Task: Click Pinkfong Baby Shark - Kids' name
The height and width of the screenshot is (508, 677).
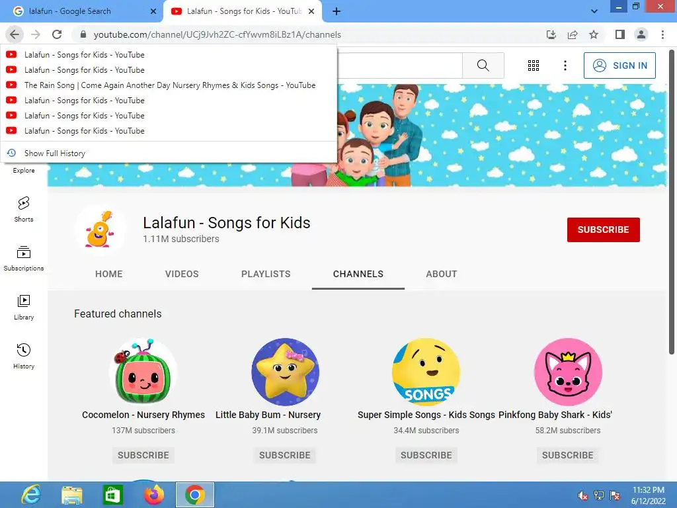Action: 555,415
